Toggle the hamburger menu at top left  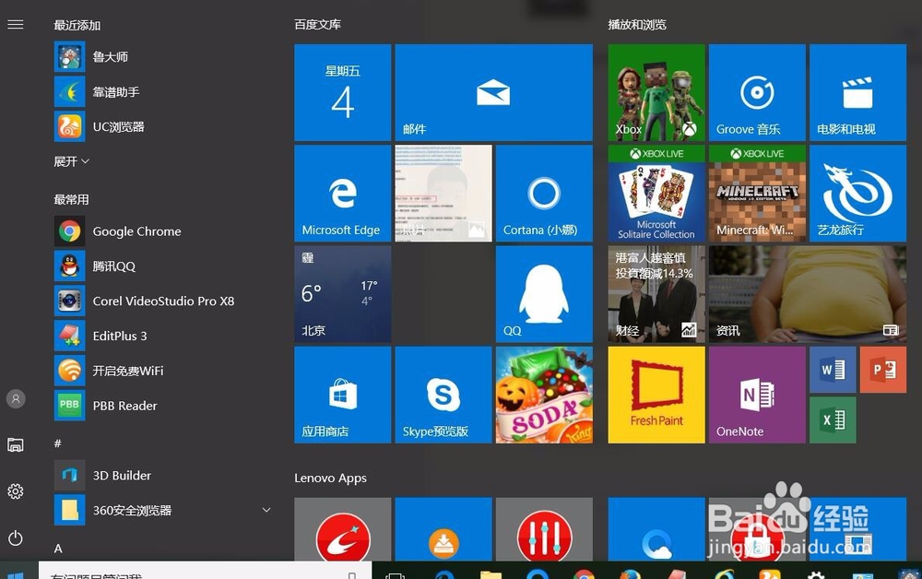16,24
